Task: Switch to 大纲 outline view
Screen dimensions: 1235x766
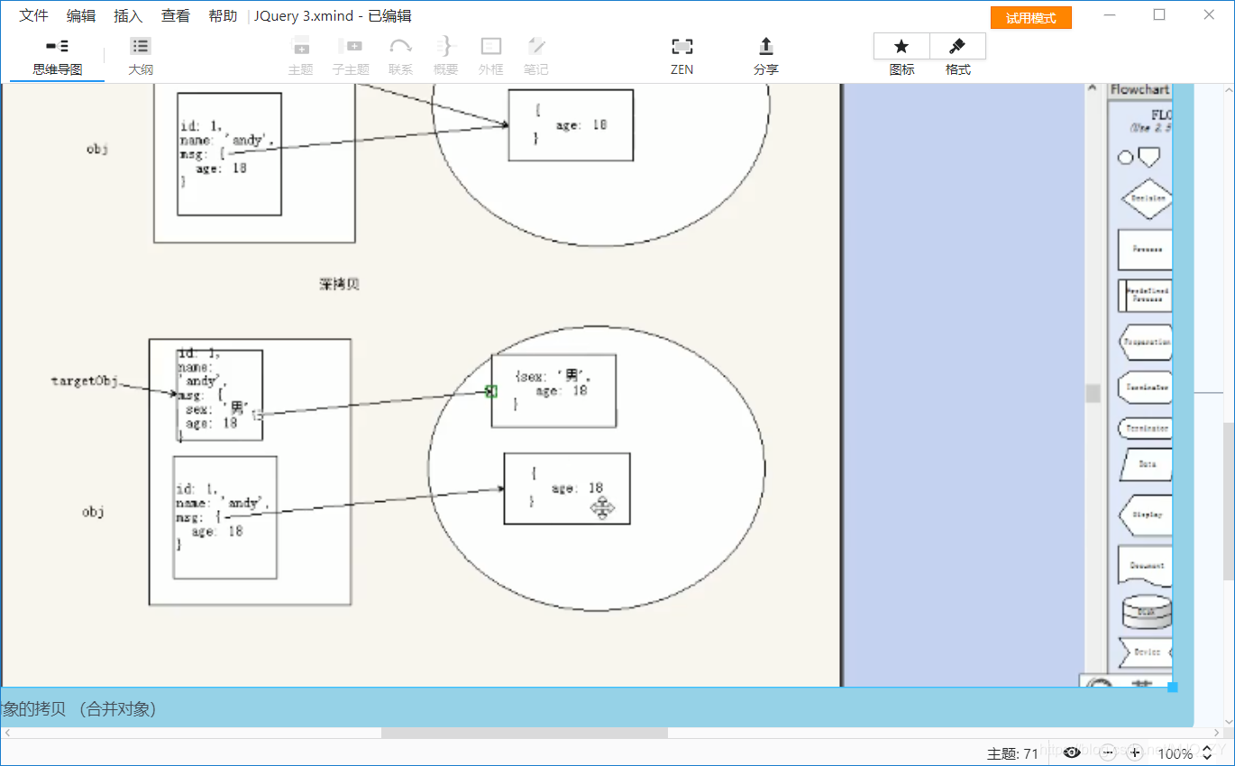Action: pos(141,57)
